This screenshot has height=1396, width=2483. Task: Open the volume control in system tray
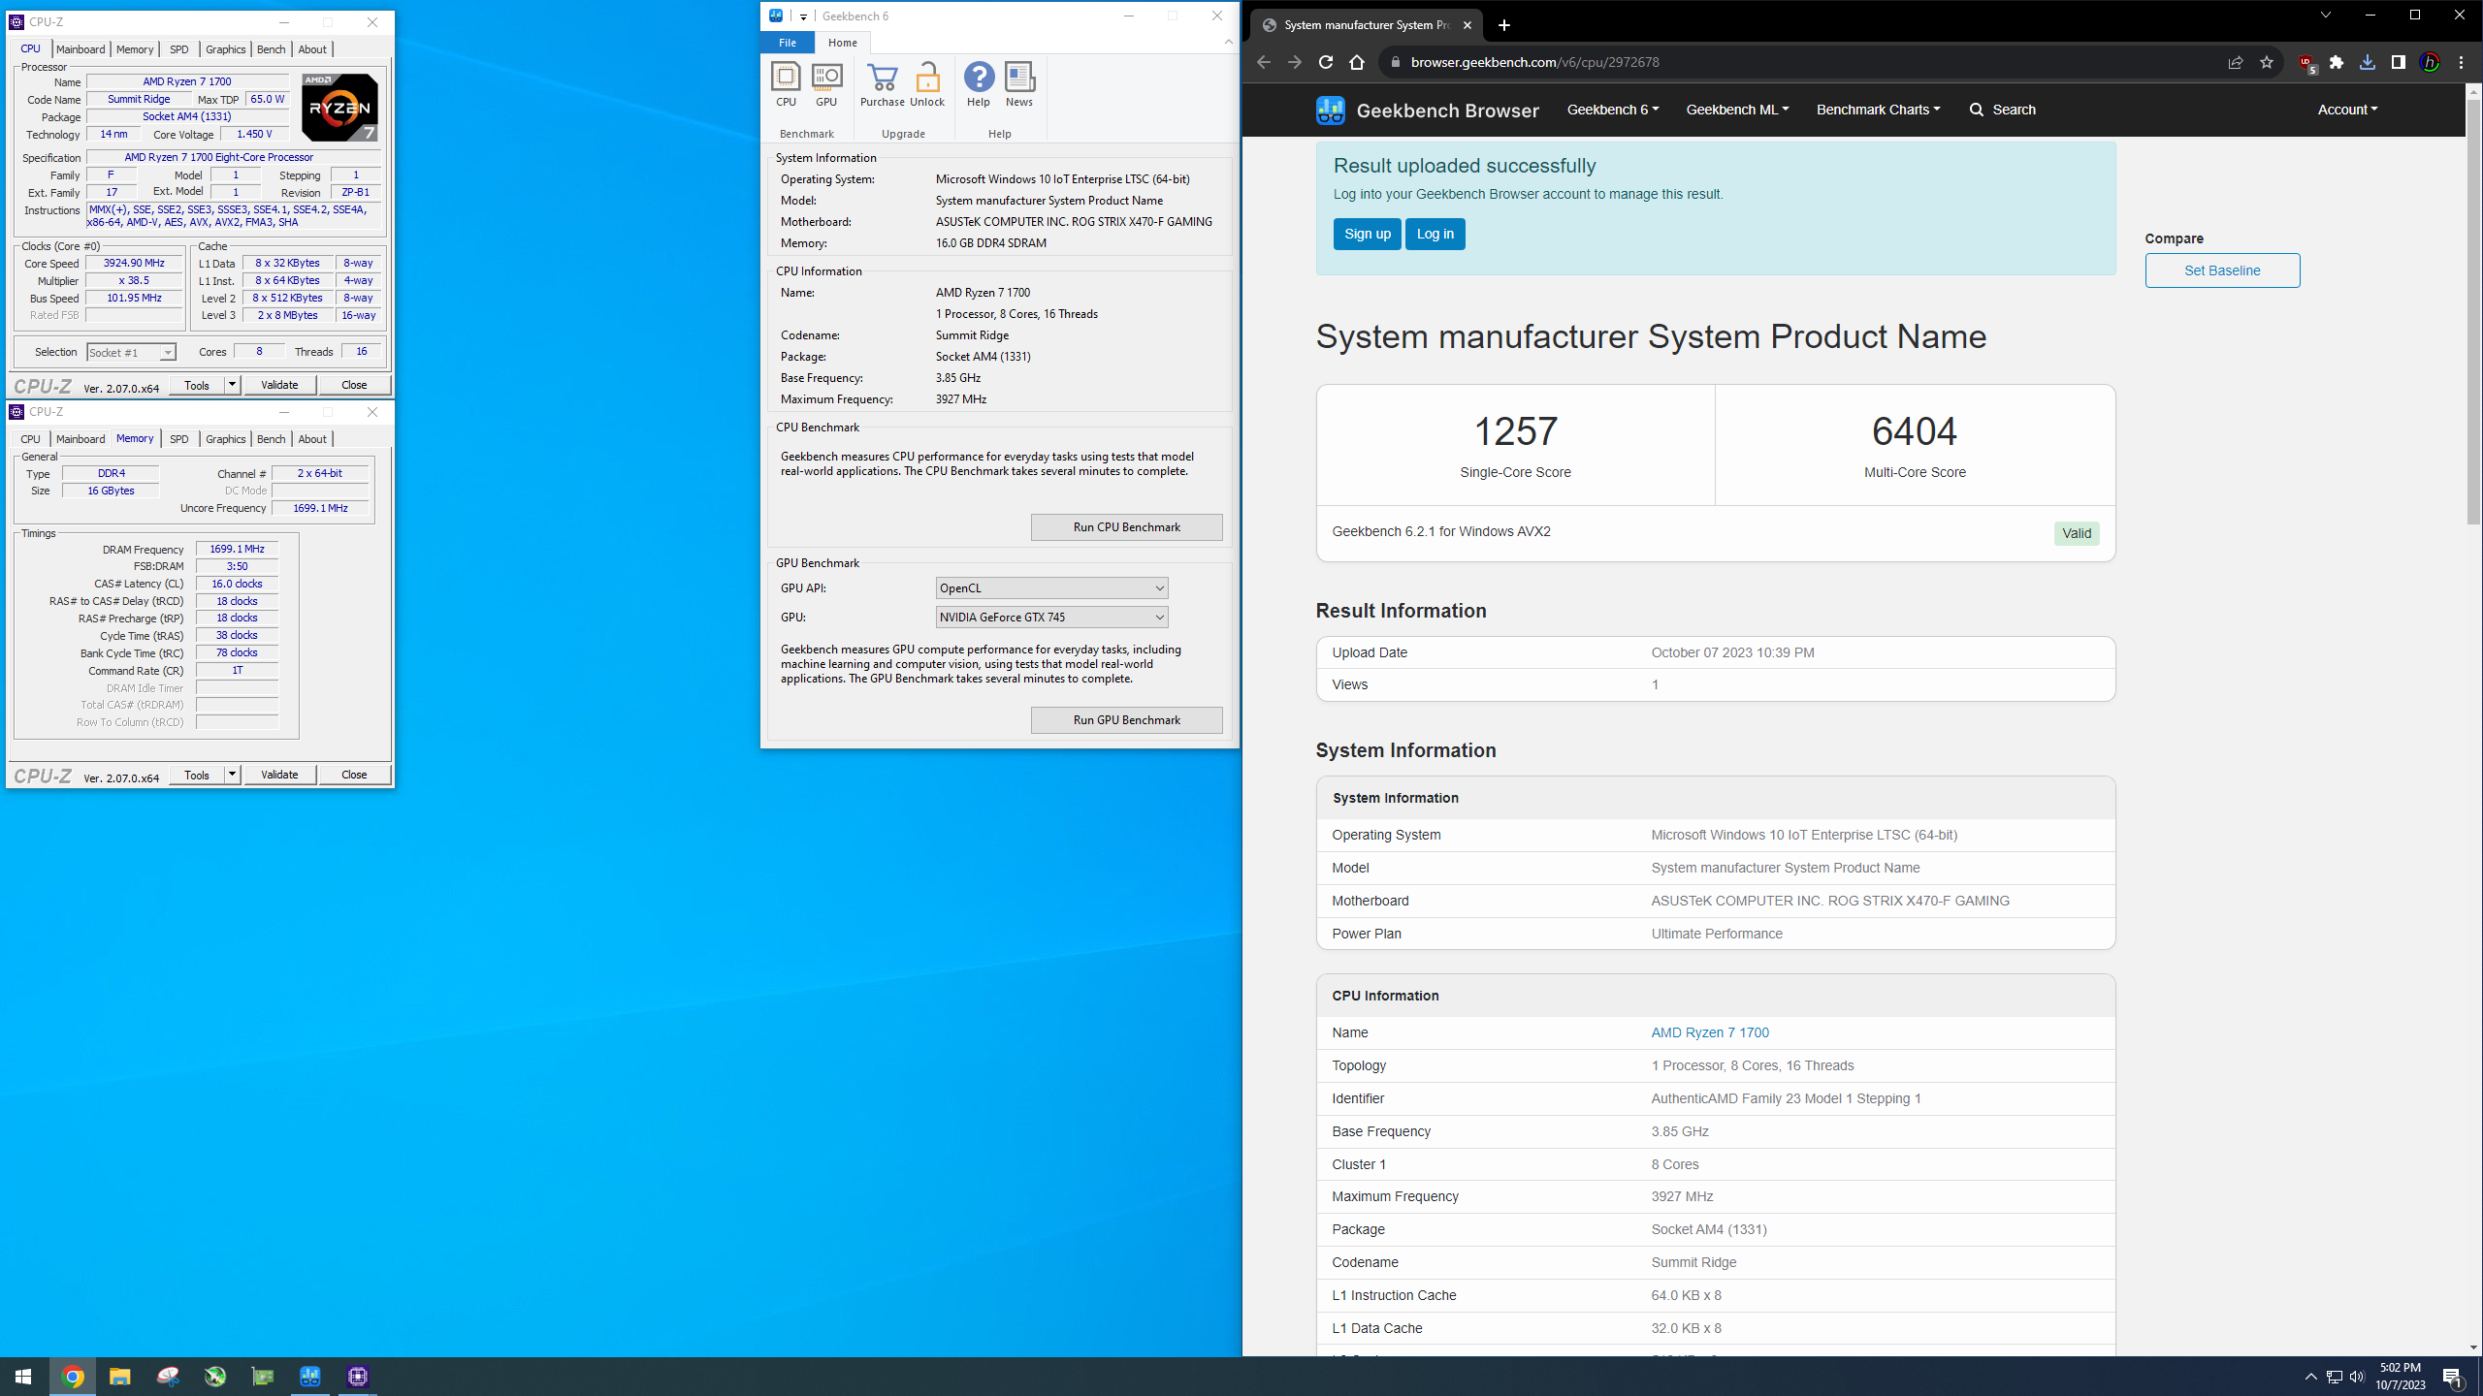2357,1377
